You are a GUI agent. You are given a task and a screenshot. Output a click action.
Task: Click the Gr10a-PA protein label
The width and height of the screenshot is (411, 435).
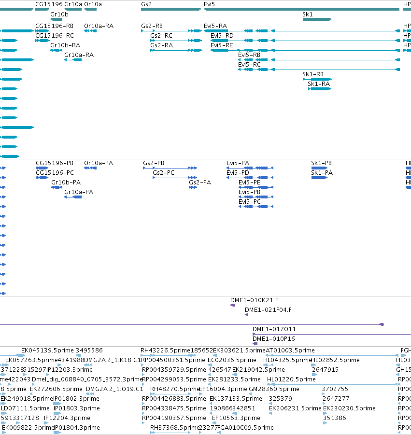(x=79, y=192)
